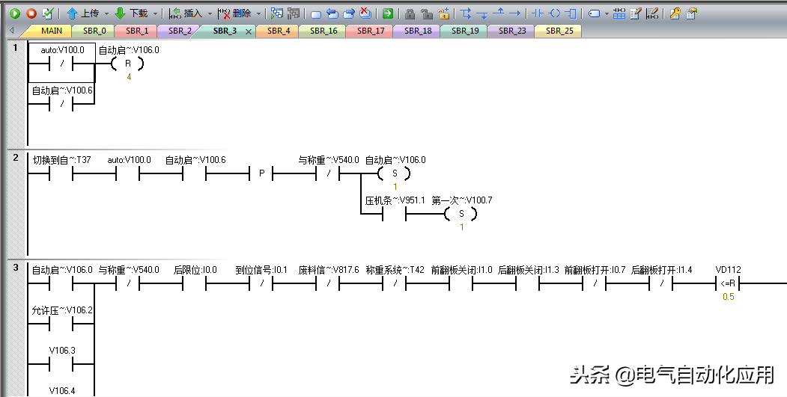Screen dimensions: 787x397
Task: Toggle symbol information table icon
Action: [619, 13]
